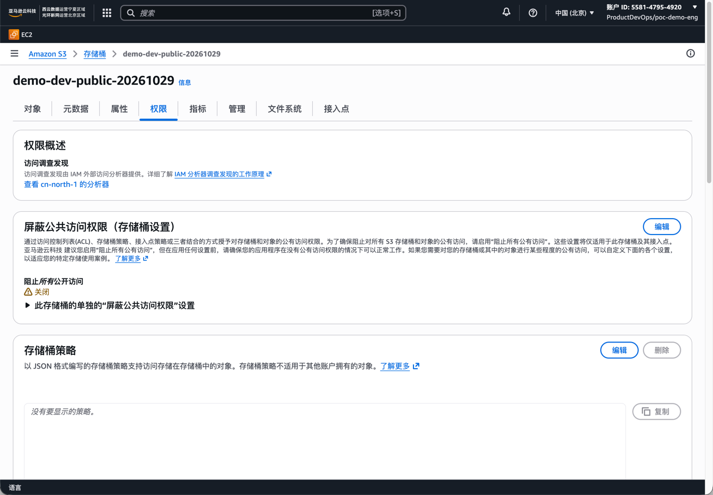Open the AWS services grid menu
Image resolution: width=713 pixels, height=495 pixels.
click(x=107, y=13)
